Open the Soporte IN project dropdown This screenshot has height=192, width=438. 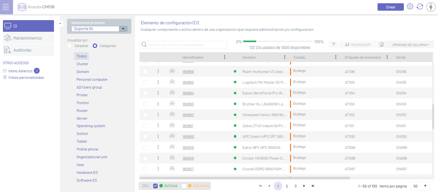99,29
